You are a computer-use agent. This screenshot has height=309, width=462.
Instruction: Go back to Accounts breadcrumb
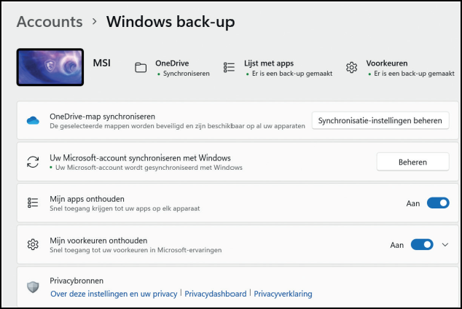point(49,22)
